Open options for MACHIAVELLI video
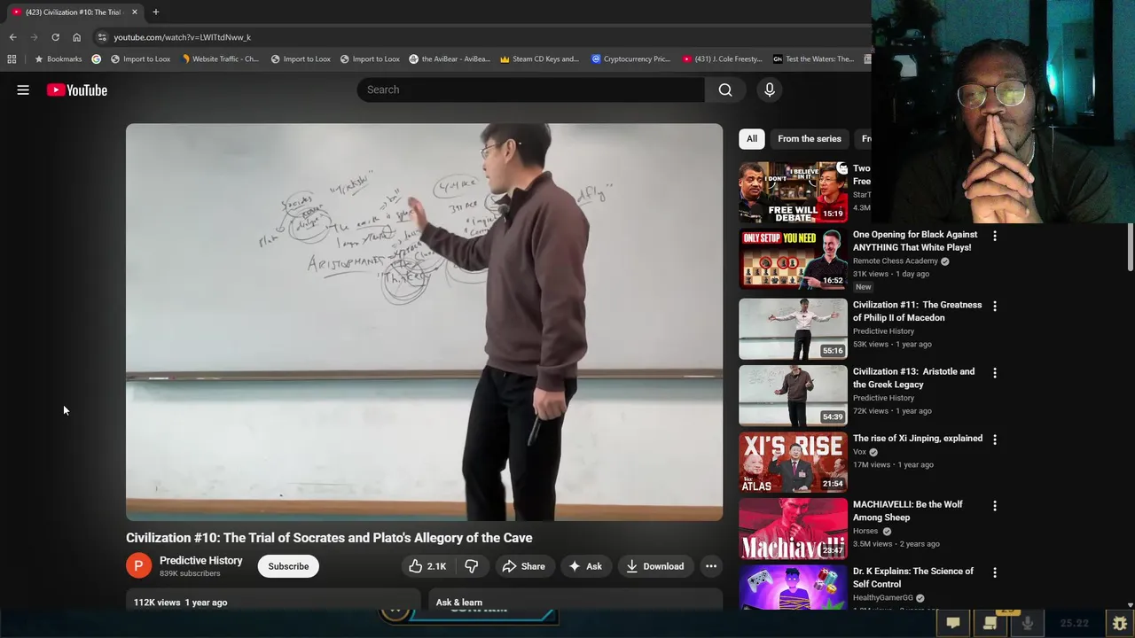Screen dimensions: 1135x638 (x=995, y=506)
